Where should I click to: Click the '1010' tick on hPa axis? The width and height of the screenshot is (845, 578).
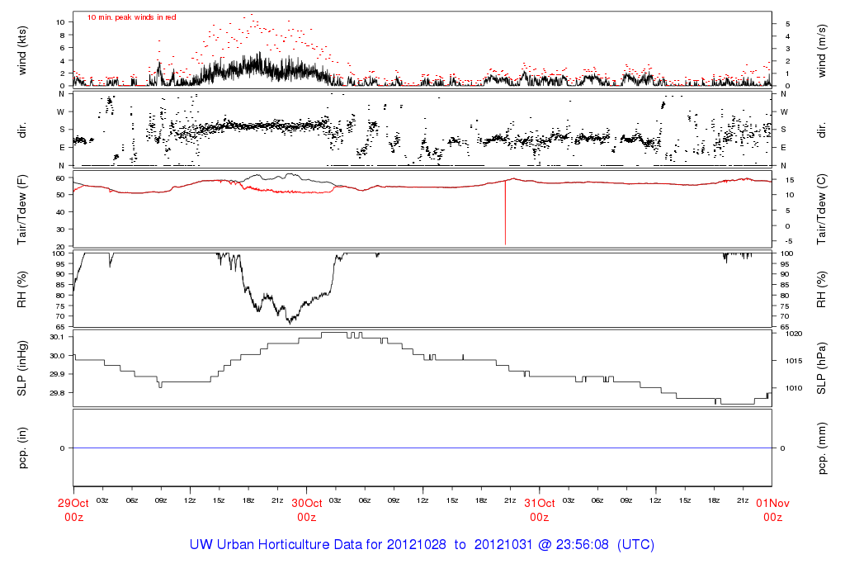[794, 388]
